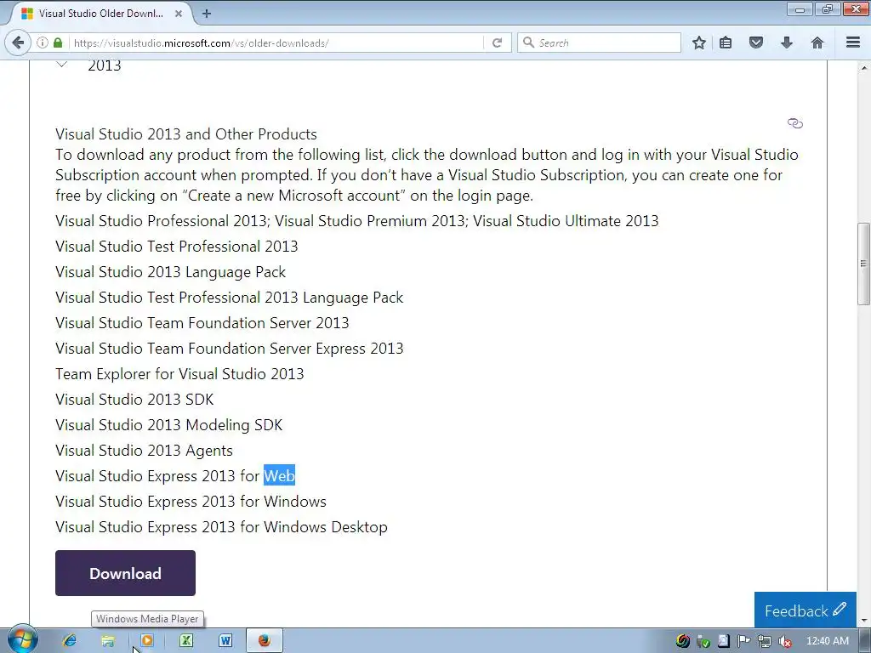Open network status tray icon
This screenshot has width=871, height=653.
coord(765,641)
